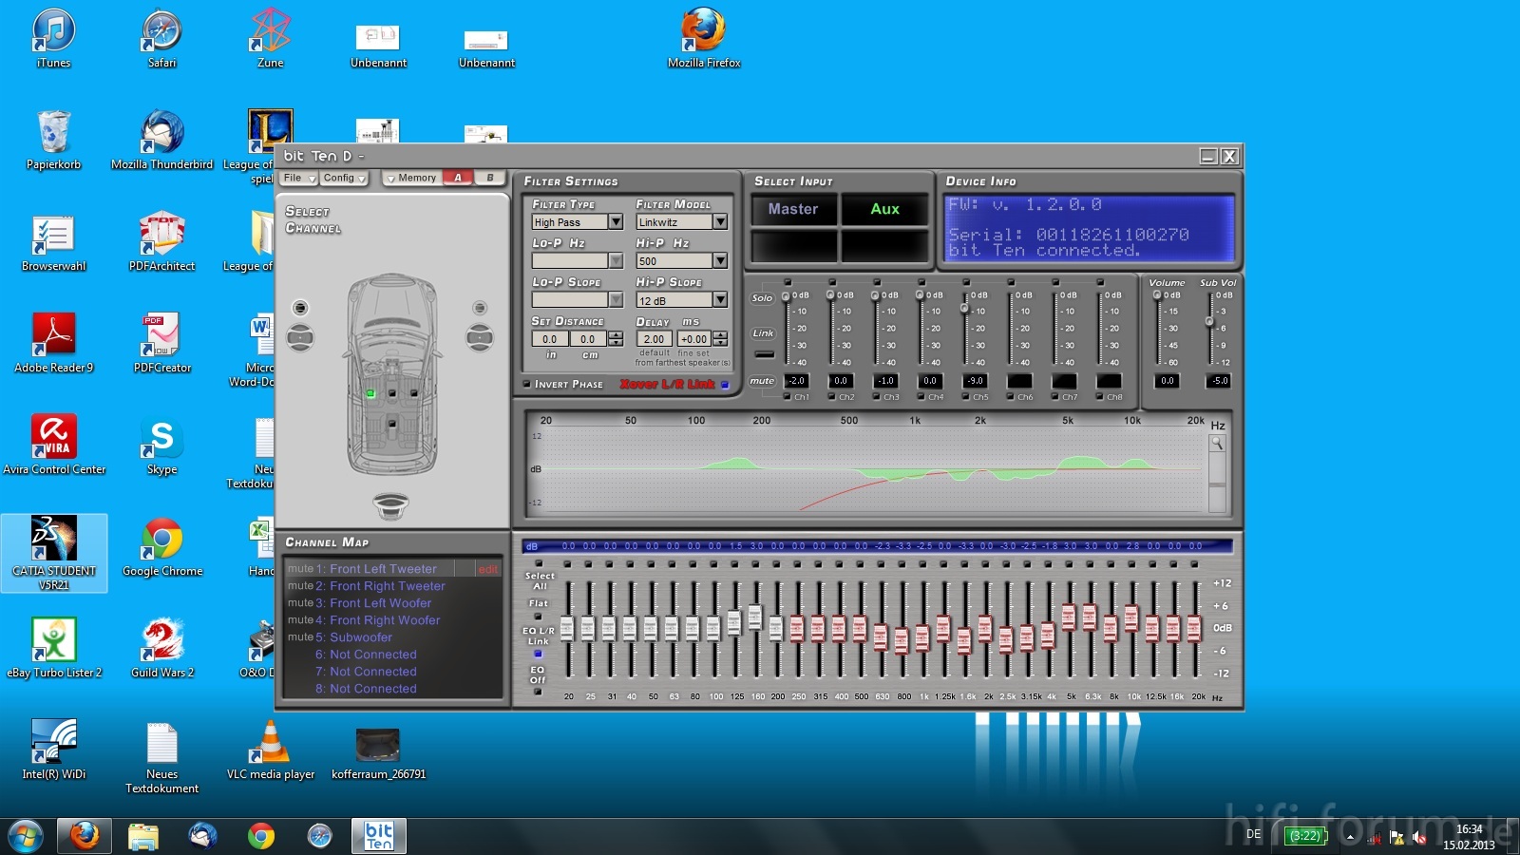Open Windows Start menu orb
Image resolution: width=1520 pixels, height=855 pixels.
[x=26, y=837]
